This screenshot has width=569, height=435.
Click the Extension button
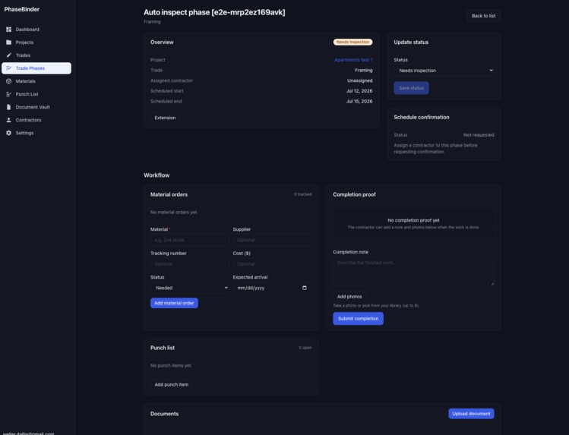point(165,118)
